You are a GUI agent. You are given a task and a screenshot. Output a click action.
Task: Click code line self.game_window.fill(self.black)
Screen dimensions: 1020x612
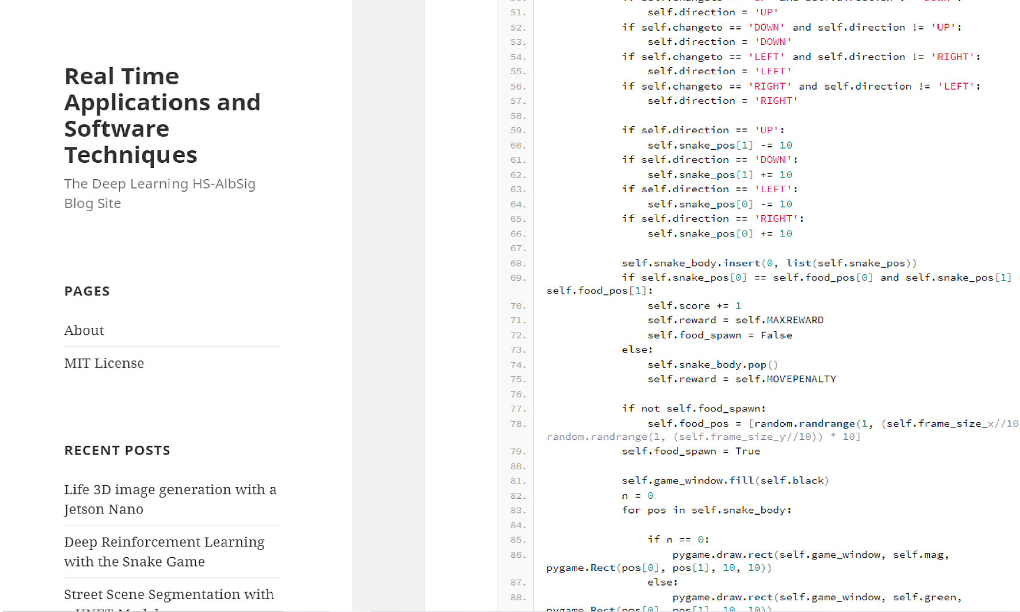(725, 481)
